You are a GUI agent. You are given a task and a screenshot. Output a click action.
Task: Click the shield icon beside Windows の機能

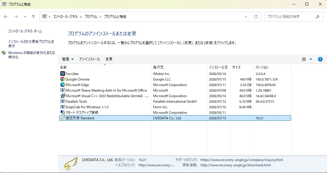coord(4,53)
